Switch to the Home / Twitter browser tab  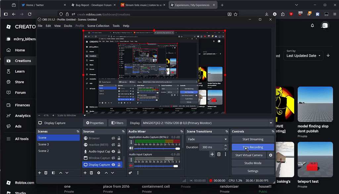43,5
